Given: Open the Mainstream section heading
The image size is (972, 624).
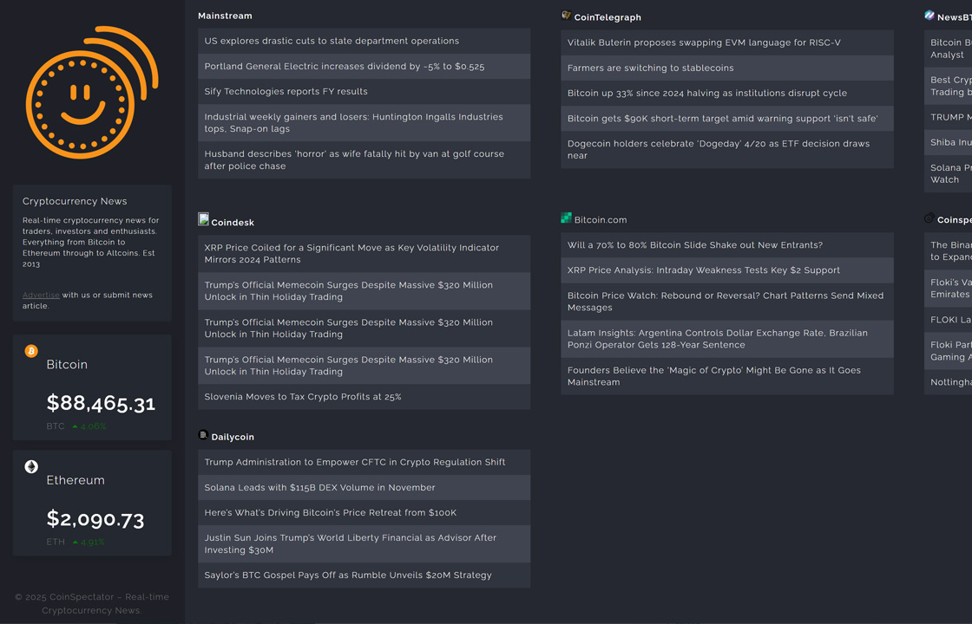Looking at the screenshot, I should tap(225, 16).
